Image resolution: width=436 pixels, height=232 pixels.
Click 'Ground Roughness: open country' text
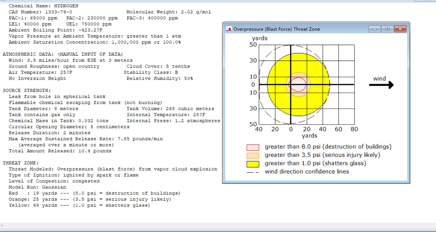pyautogui.click(x=54, y=66)
